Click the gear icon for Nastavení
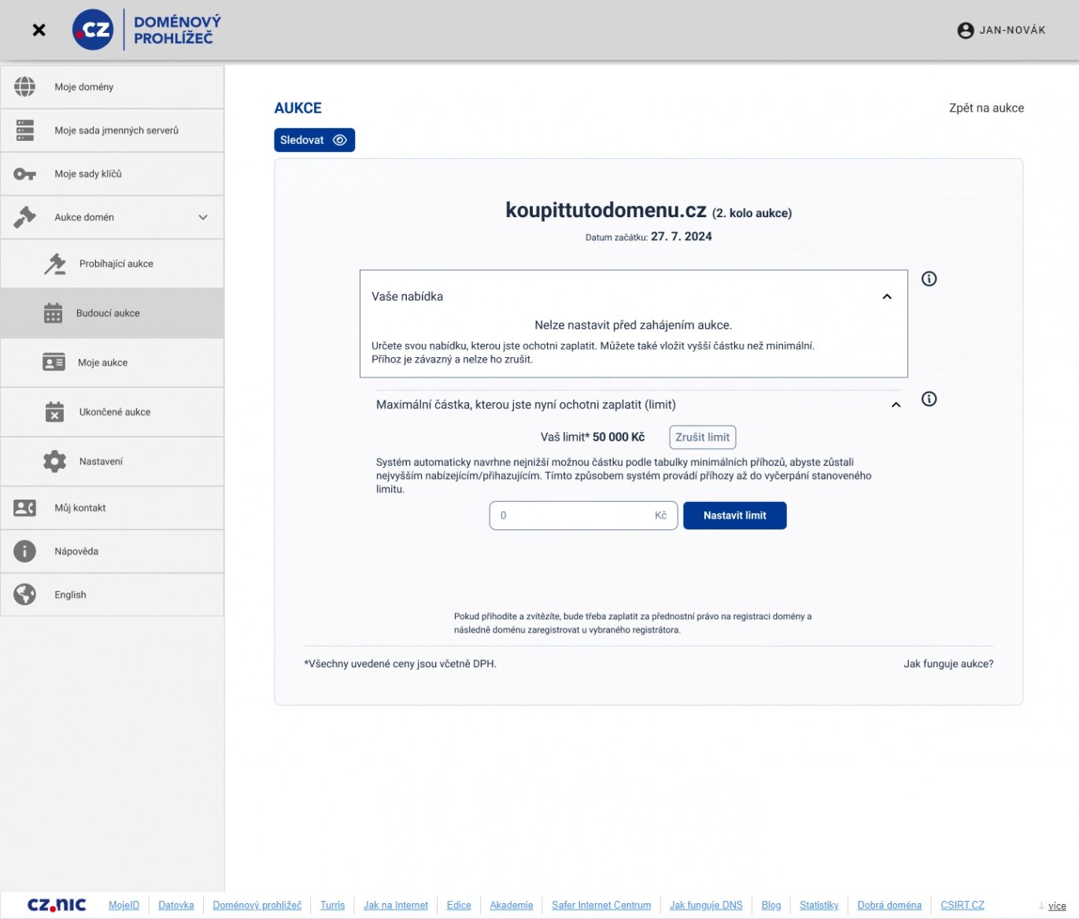Image resolution: width=1079 pixels, height=919 pixels. coord(54,461)
